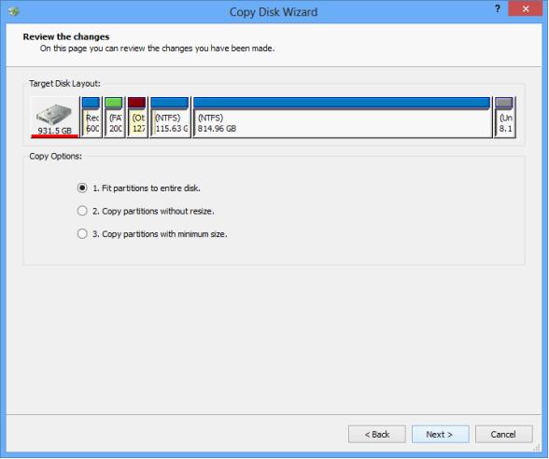Click the blue bar of large NTFS partition
This screenshot has height=459, width=549.
point(342,103)
